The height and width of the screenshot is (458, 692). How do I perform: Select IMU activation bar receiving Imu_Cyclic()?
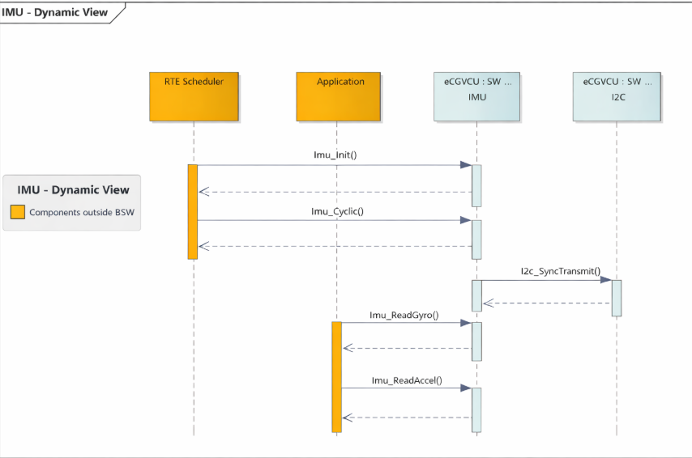tap(476, 240)
